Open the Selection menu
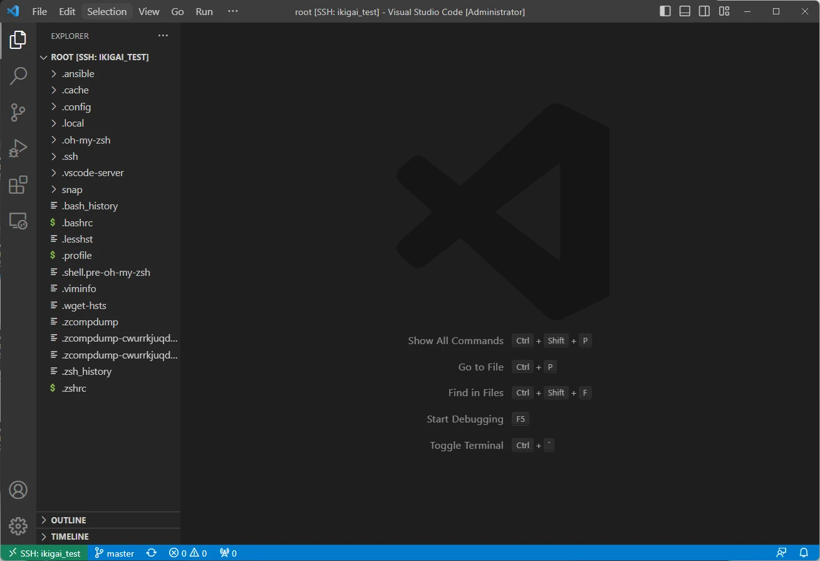This screenshot has height=561, width=820. (106, 11)
